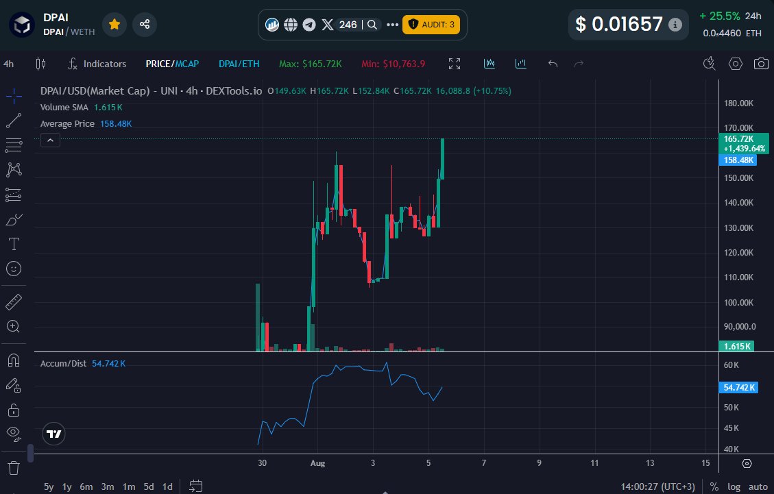Toggle hide all drawings eye icon
The image size is (774, 494).
coord(14,434)
